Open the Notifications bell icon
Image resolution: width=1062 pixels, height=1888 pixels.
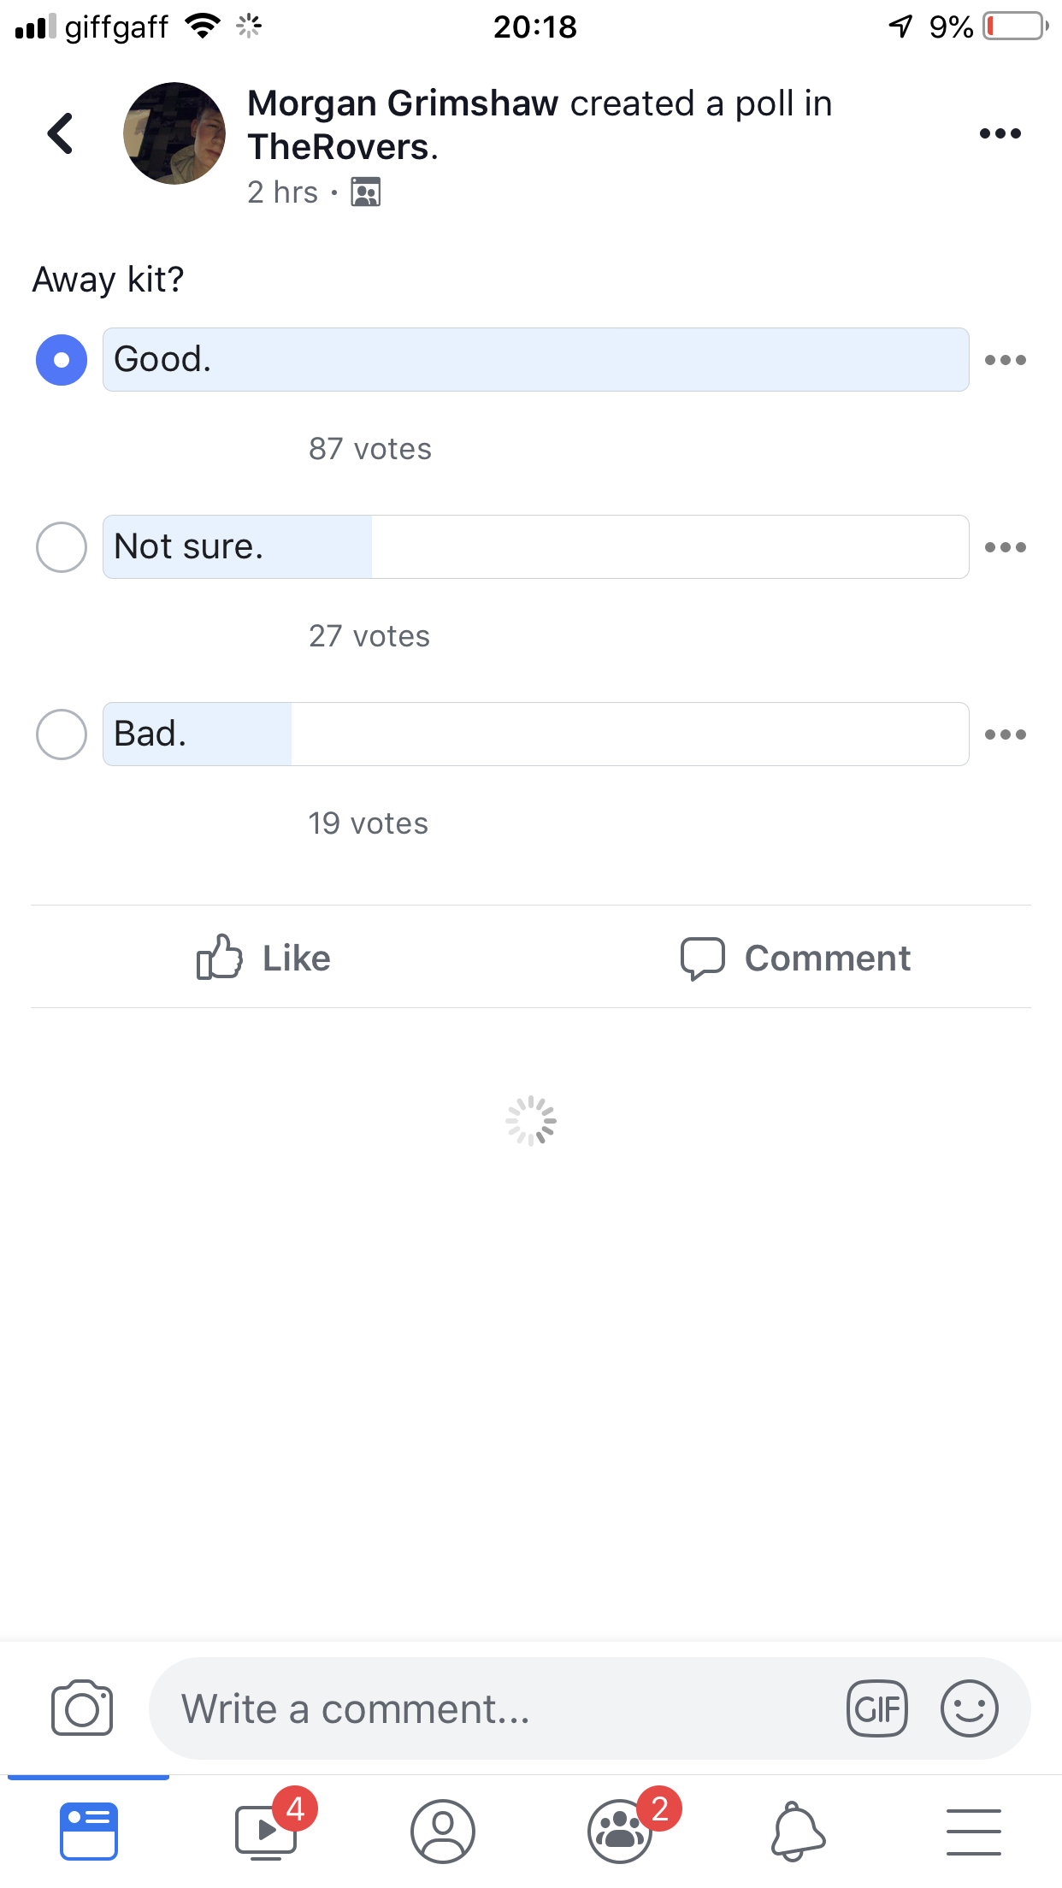(798, 1832)
